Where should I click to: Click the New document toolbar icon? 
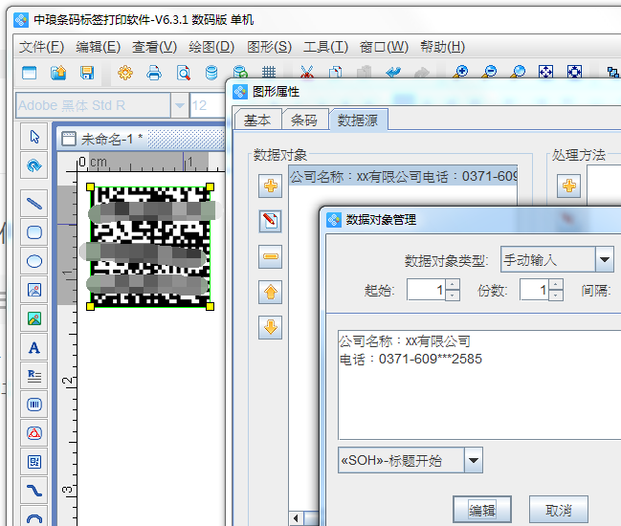tap(30, 73)
